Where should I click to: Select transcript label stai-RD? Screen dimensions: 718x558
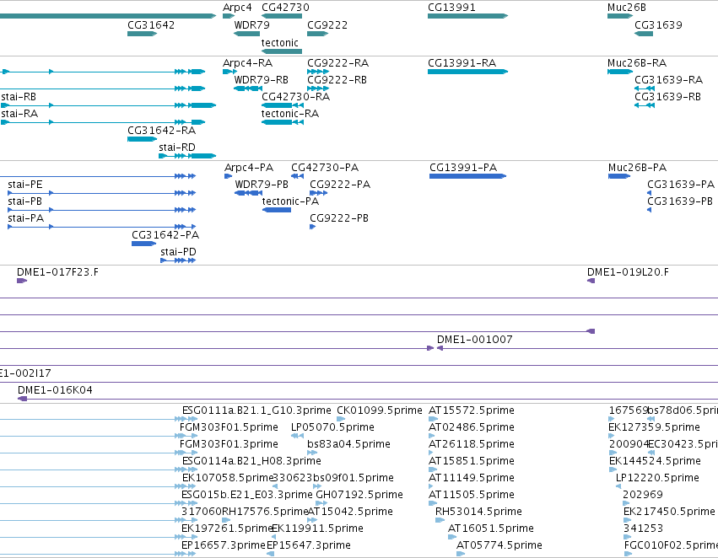(x=177, y=148)
